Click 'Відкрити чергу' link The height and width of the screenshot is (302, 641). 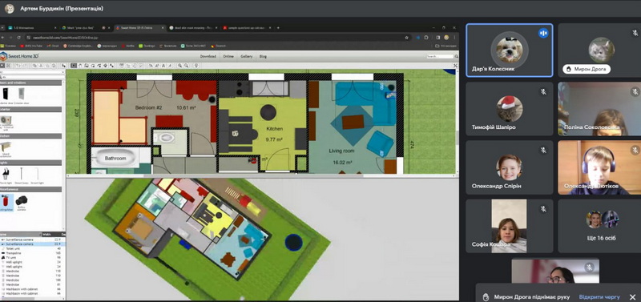(599, 297)
